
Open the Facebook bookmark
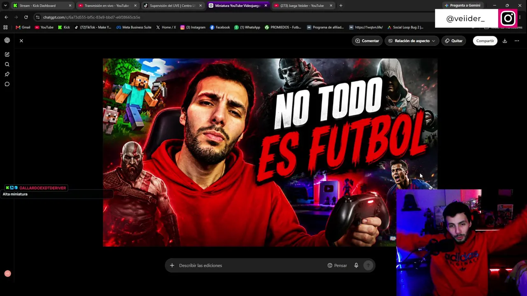[x=220, y=27]
